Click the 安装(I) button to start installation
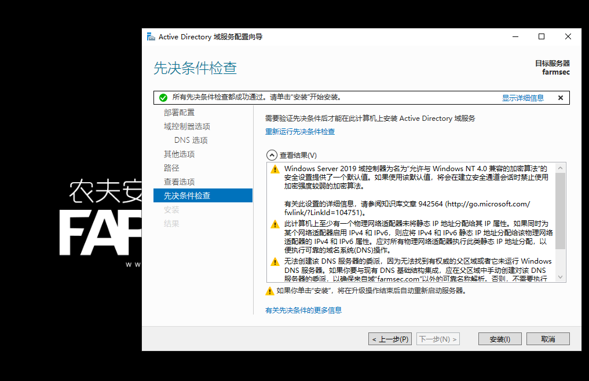Screen dimensions: 589x381 [x=499, y=338]
